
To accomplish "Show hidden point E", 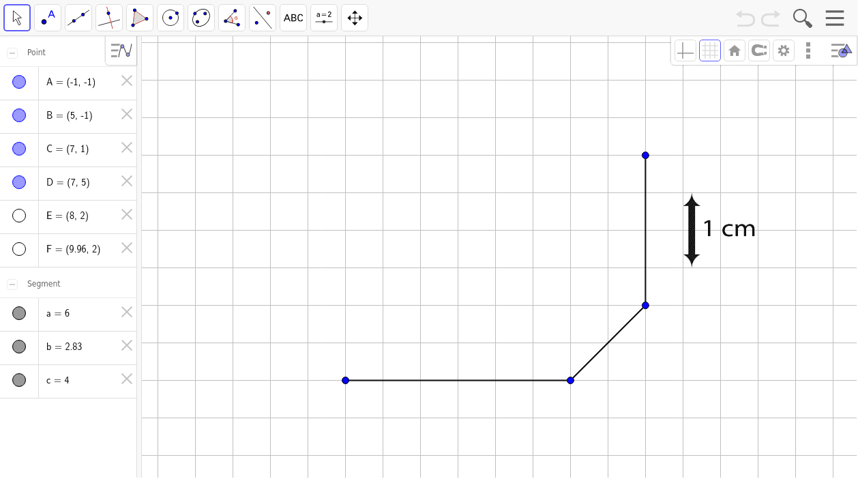I will [19, 216].
